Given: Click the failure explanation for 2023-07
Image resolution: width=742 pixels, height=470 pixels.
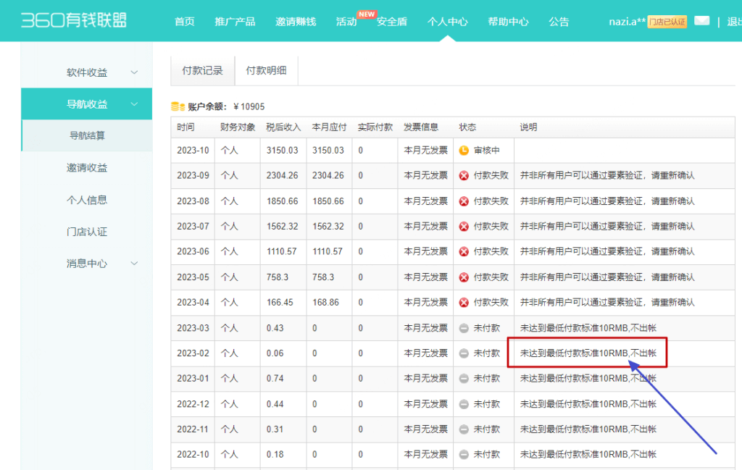Looking at the screenshot, I should [x=608, y=227].
